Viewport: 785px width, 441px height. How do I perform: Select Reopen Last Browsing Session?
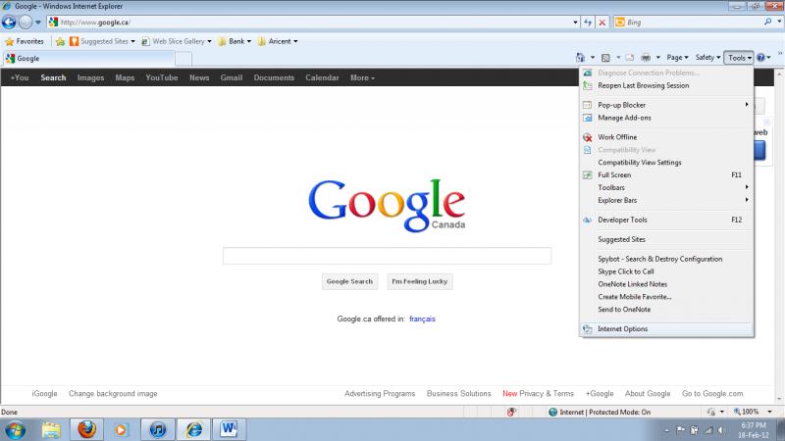coord(666,85)
